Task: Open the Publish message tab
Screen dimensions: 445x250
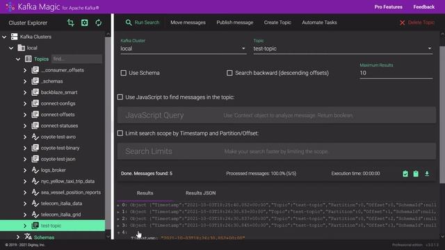Action: click(235, 22)
